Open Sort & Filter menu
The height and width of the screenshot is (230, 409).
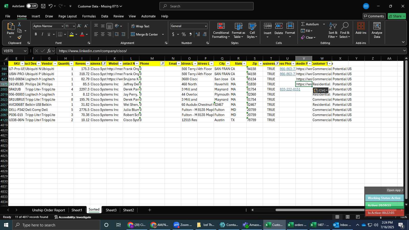click(333, 31)
